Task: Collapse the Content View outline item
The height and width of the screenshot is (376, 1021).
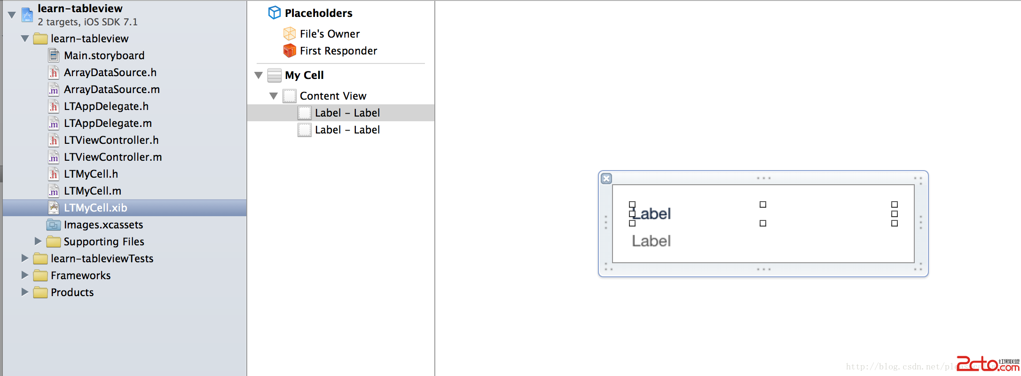Action: (274, 96)
